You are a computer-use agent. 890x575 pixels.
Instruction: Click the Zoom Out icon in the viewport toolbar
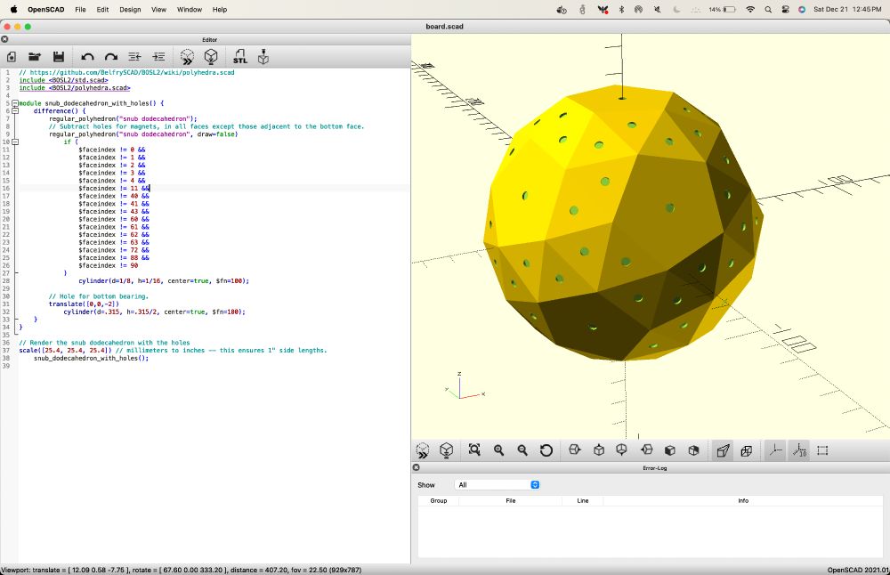click(522, 450)
